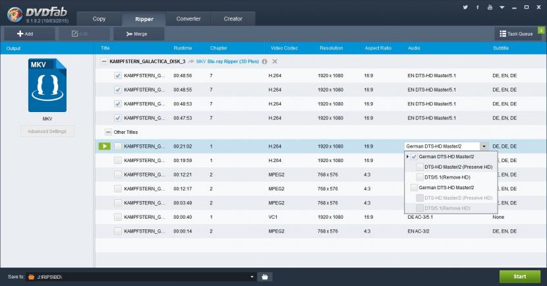This screenshot has height=286, width=547.
Task: Click the Video Codec column header
Action: pyautogui.click(x=284, y=48)
